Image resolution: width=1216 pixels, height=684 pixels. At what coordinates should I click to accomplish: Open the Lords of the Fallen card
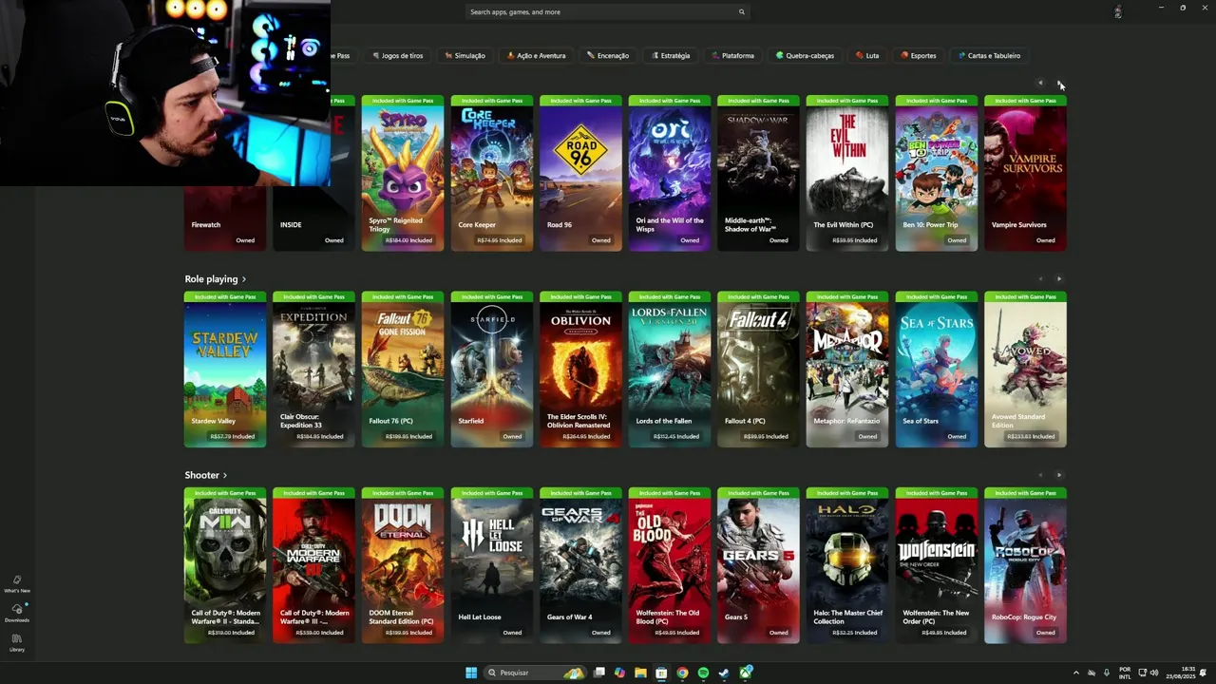[670, 370]
